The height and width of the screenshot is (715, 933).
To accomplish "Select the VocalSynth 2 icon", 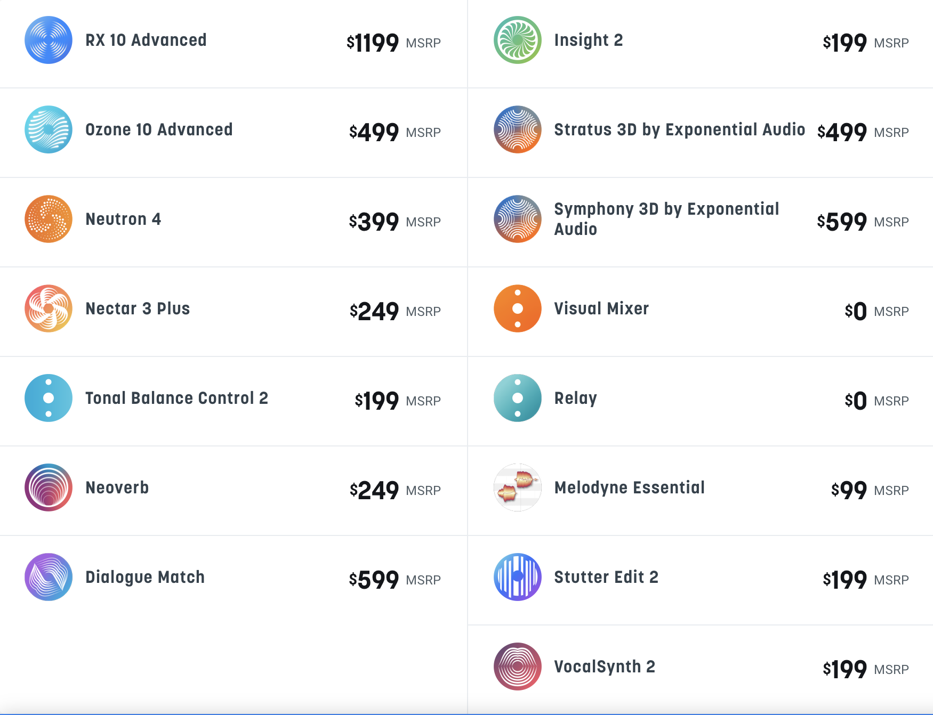I will (x=518, y=667).
